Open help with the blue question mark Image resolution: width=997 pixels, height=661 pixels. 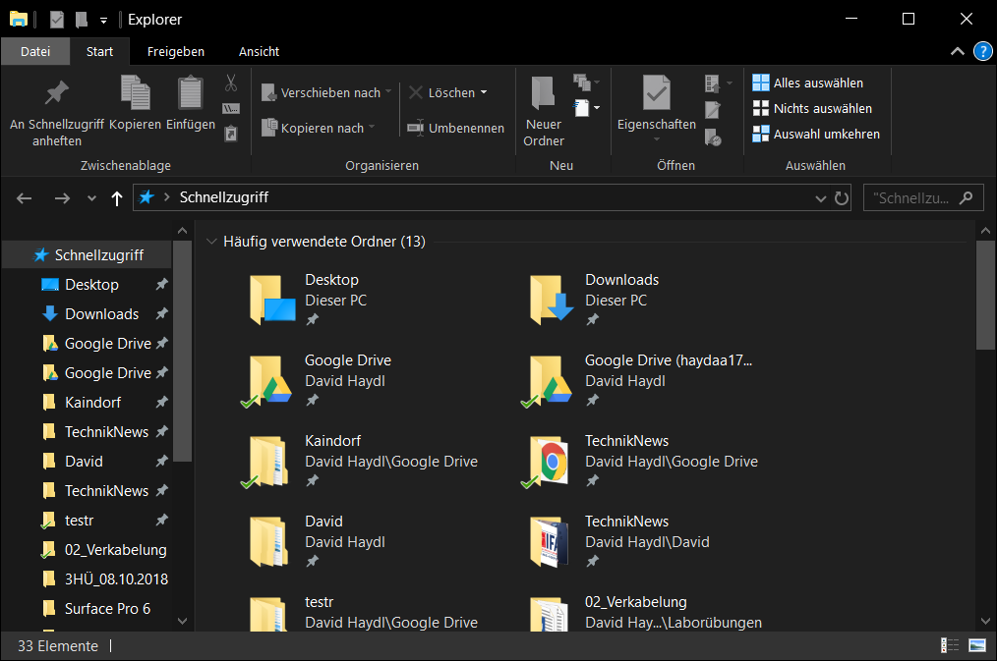[x=982, y=51]
